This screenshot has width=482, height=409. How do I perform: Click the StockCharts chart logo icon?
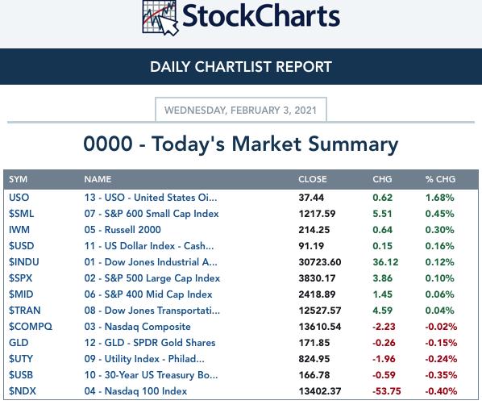tap(160, 17)
